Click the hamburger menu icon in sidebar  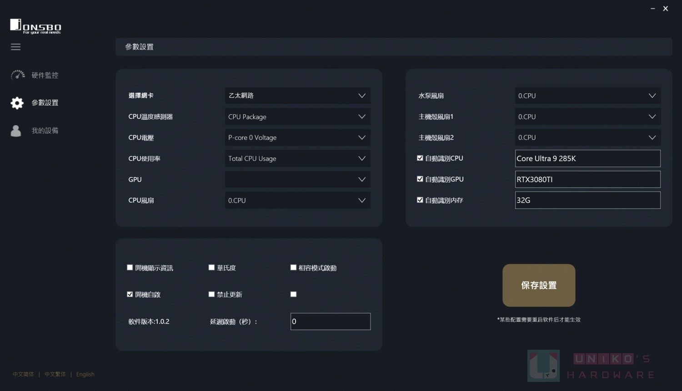[x=16, y=47]
